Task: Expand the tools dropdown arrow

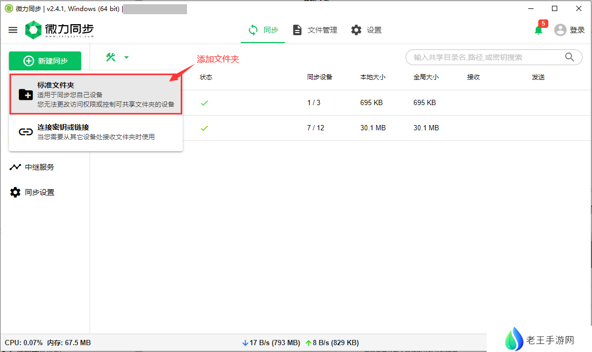Action: point(126,57)
